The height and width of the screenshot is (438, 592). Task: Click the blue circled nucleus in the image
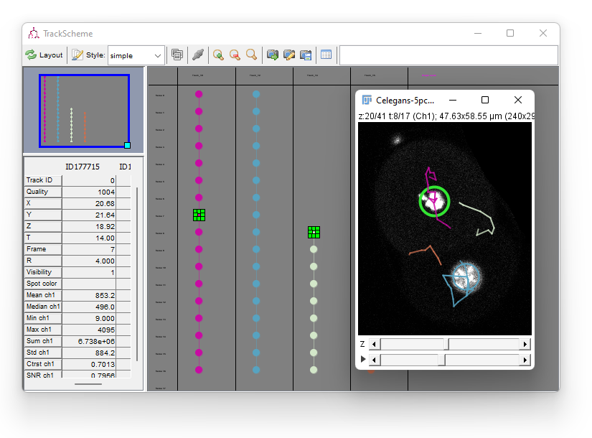466,277
